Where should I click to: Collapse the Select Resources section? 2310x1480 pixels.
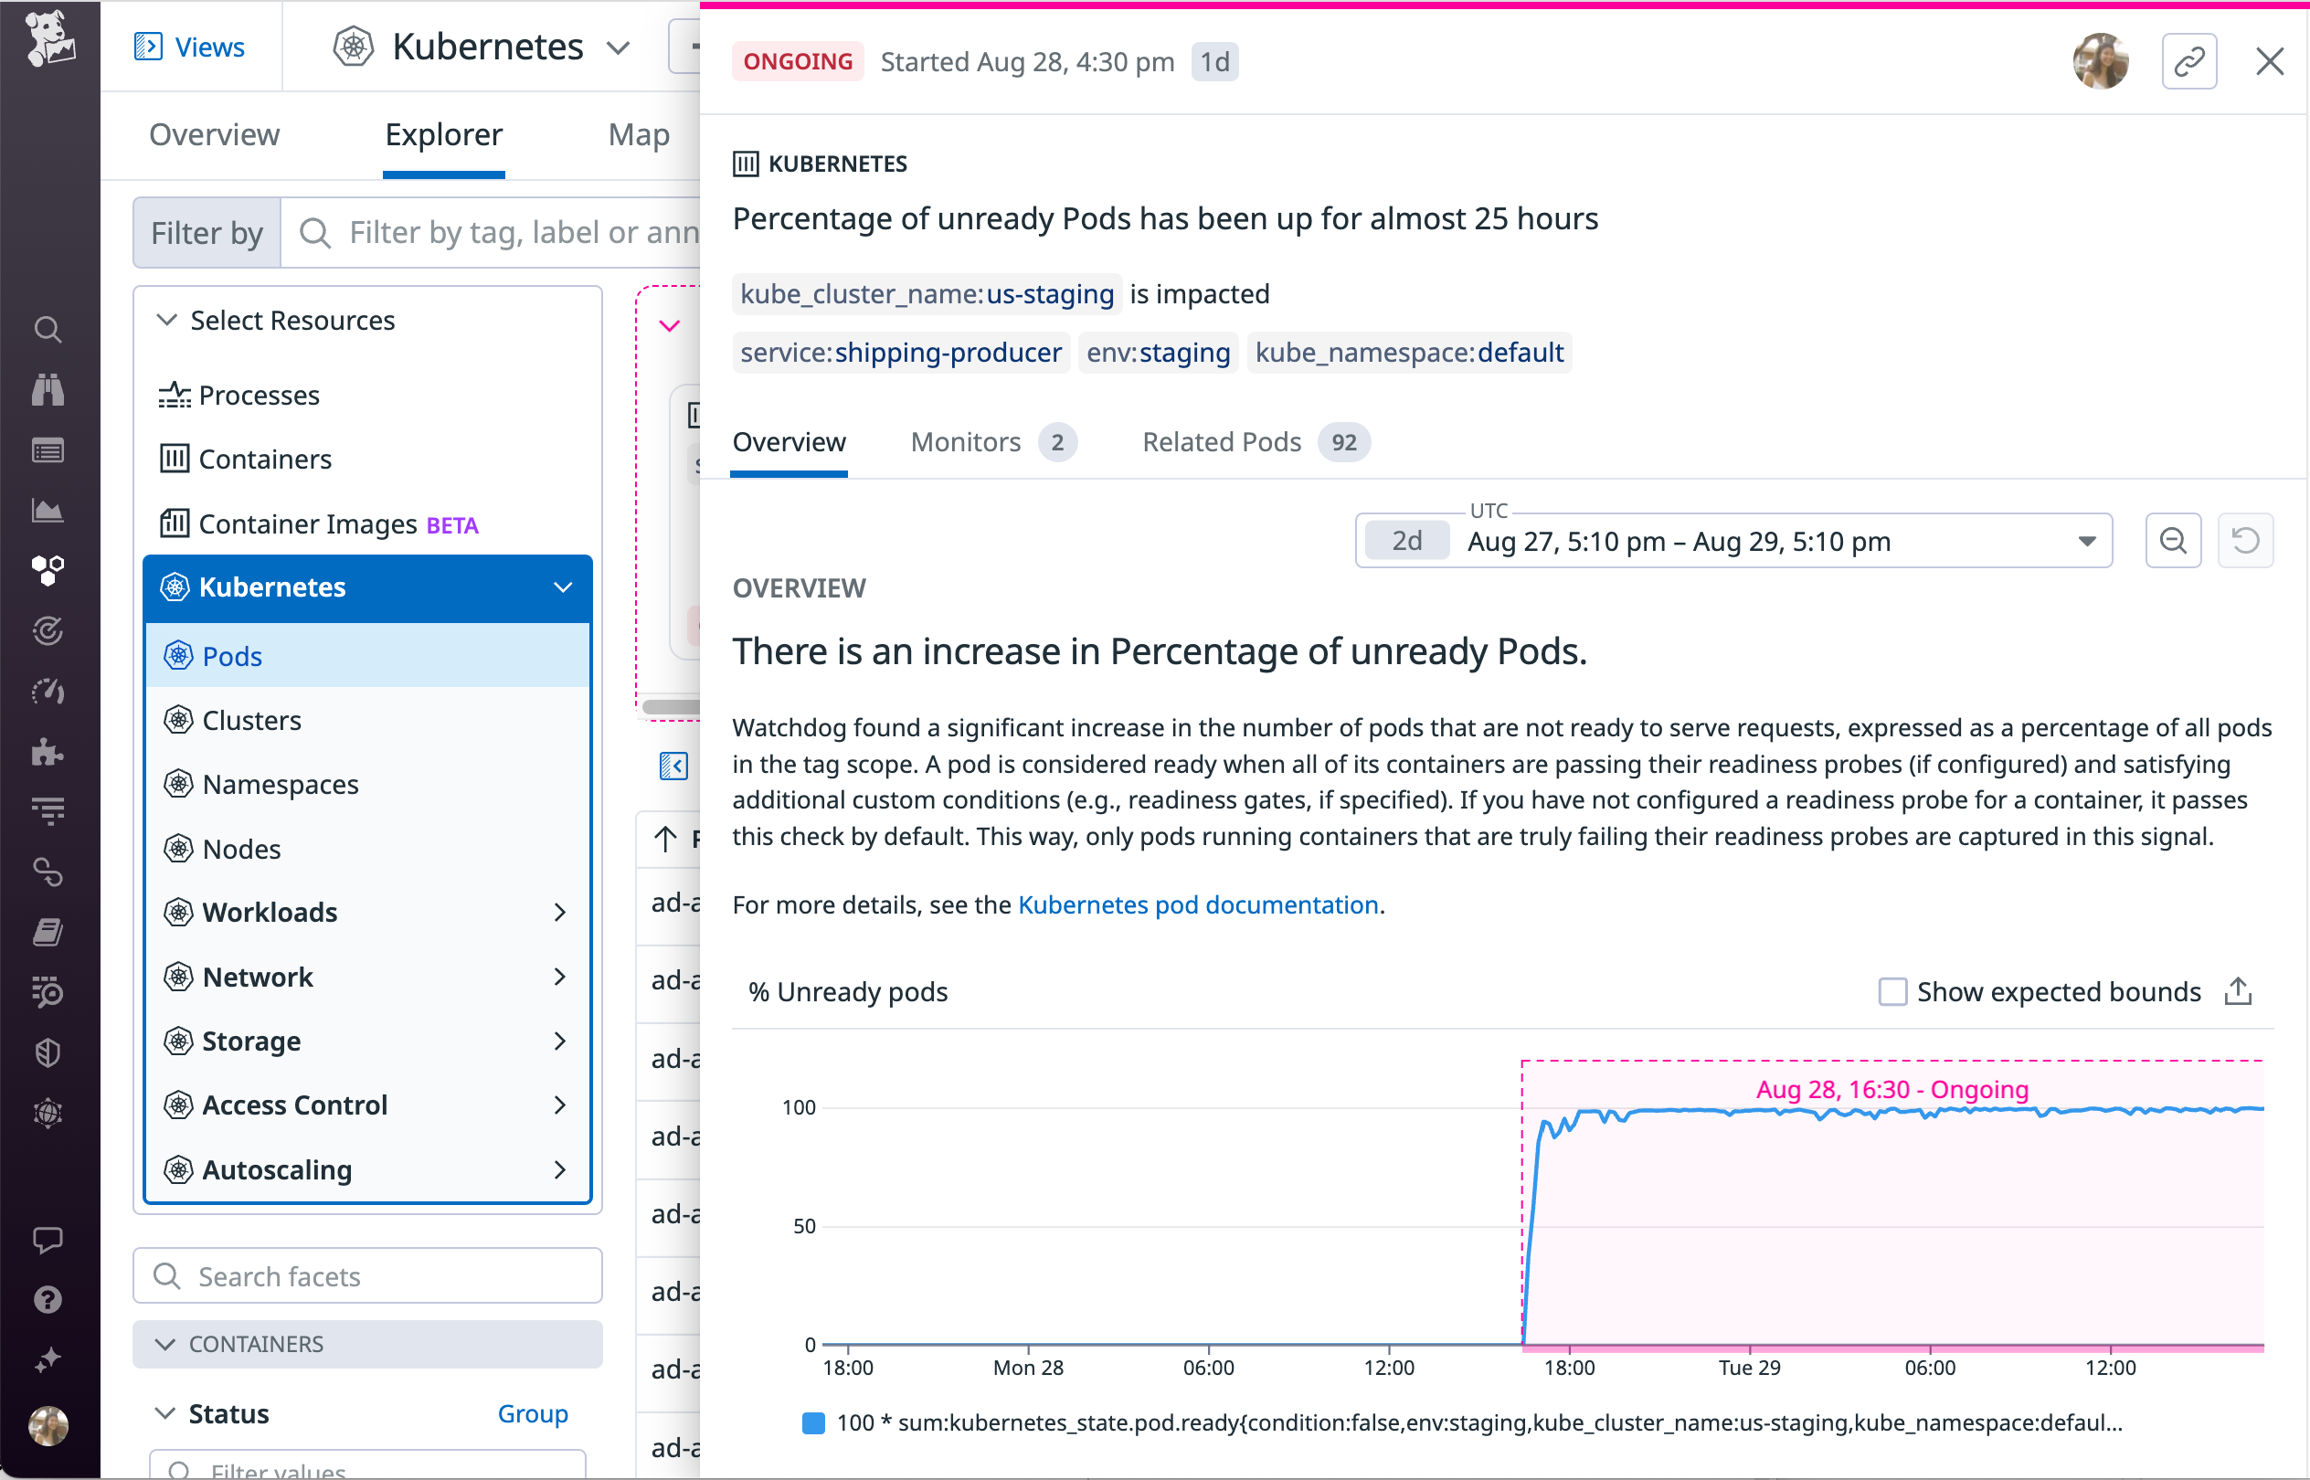tap(165, 320)
